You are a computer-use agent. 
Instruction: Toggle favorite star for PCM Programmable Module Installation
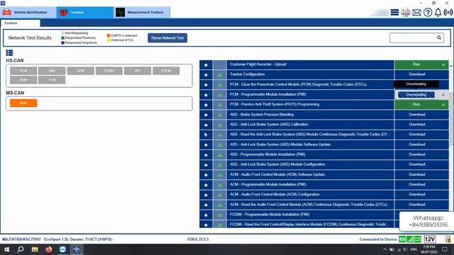point(206,95)
